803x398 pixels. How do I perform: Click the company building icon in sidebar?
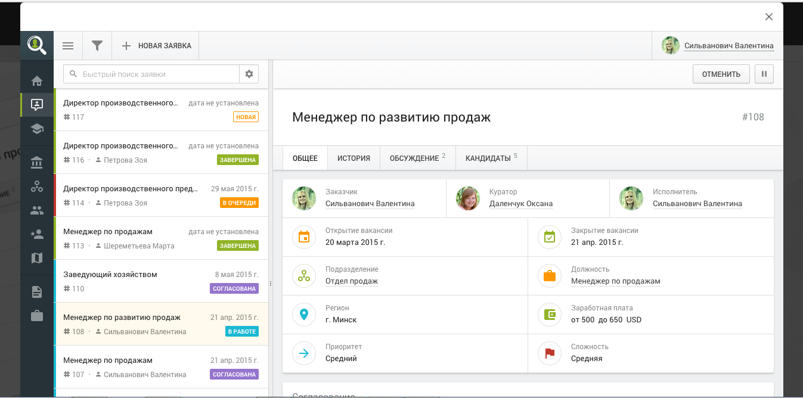[37, 162]
